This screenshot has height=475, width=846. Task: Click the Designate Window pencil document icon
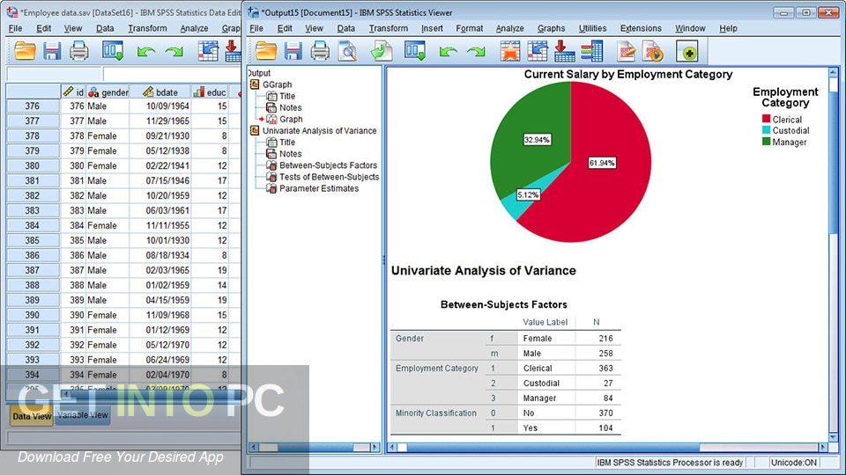(626, 51)
